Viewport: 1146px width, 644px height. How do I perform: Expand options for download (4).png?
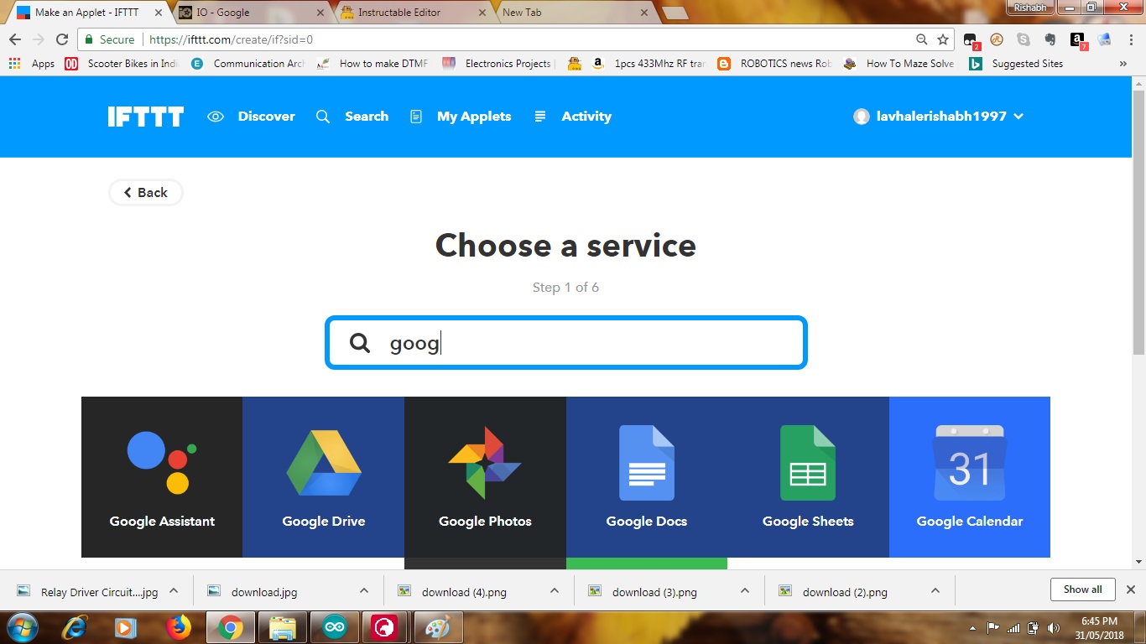pos(555,590)
